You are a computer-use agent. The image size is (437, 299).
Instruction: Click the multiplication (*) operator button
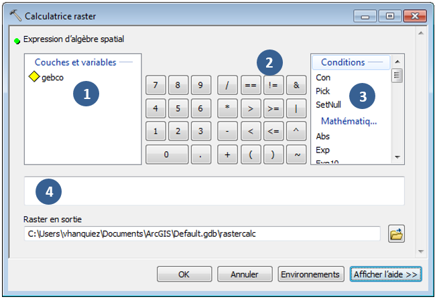click(228, 108)
